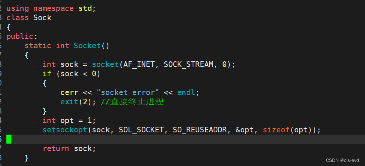Screen dimensions: 365x166
Task: Click the green cursor block on the empty line
Action: point(9,139)
